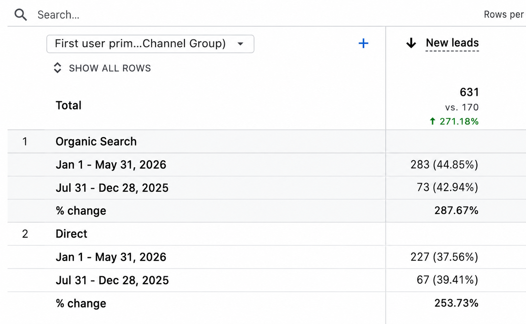Sort by the New leads column header

pos(452,43)
